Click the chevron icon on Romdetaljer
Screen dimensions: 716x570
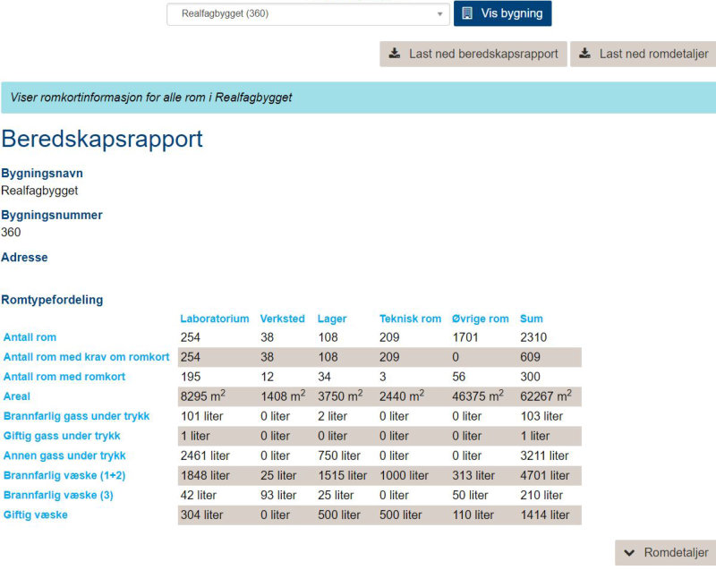coord(629,553)
